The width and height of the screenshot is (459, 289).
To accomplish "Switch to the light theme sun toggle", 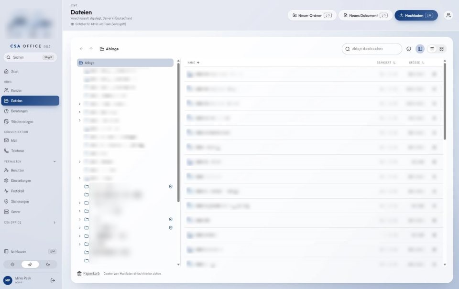I will [x=12, y=265].
